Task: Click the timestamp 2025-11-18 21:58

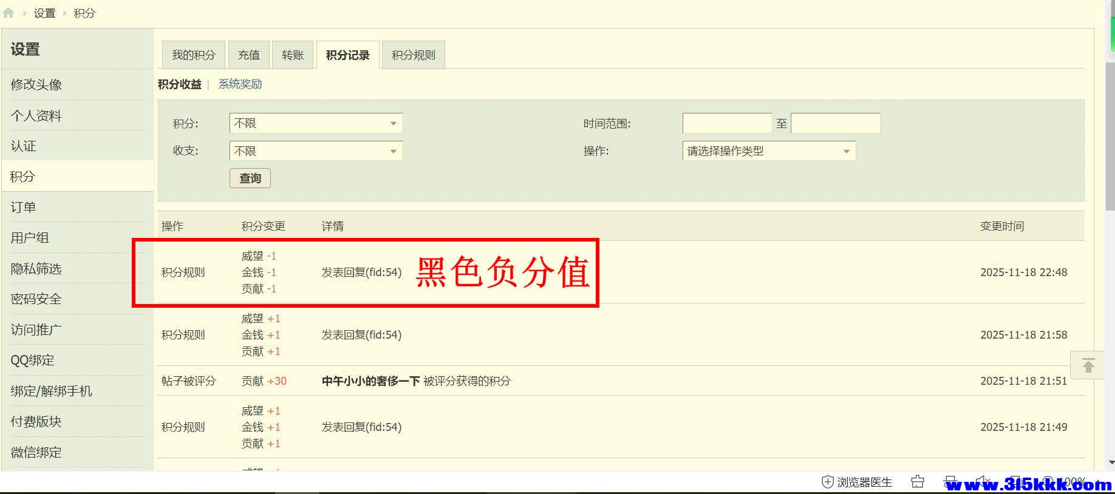Action: 1023,334
